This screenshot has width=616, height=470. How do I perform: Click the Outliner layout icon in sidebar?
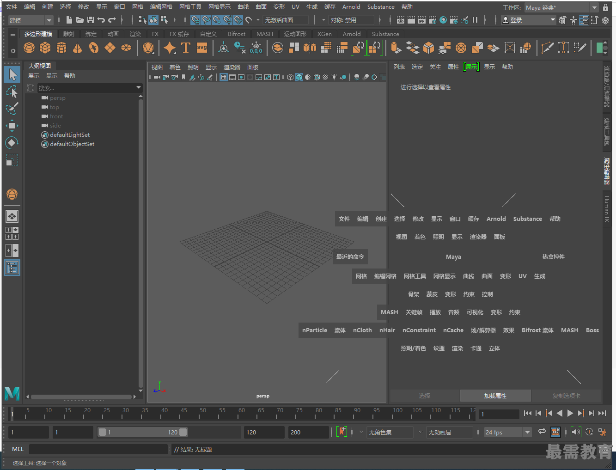(12, 268)
